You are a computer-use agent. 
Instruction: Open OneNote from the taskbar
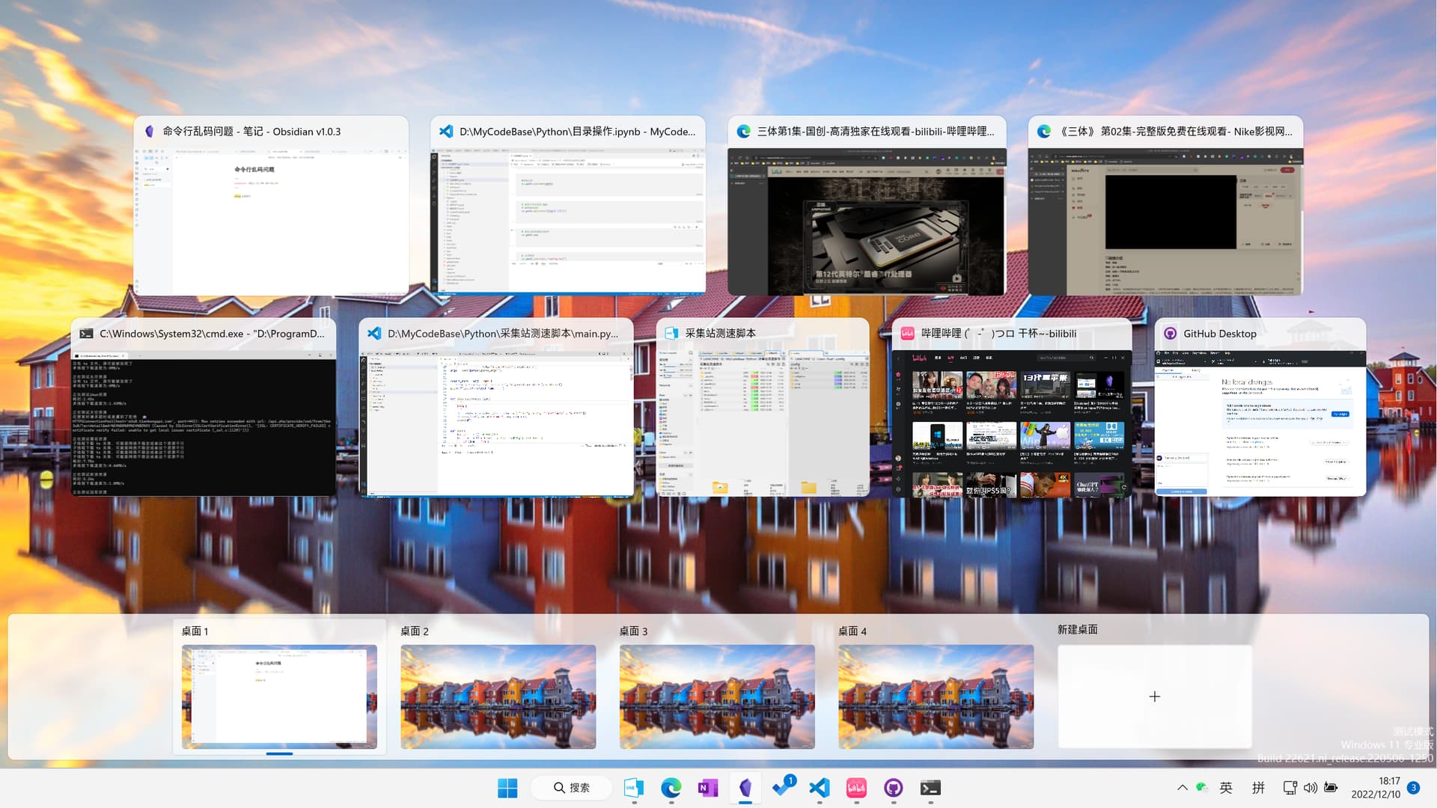pos(707,788)
